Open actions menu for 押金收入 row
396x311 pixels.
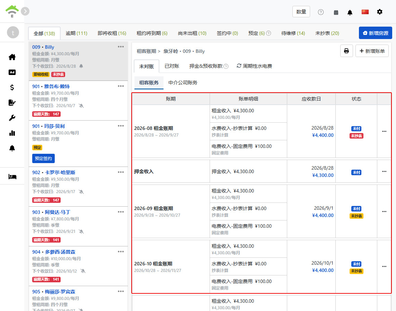384,171
